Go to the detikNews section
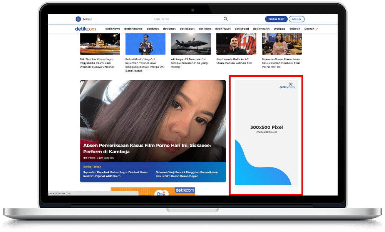385x232 pixels. (113, 29)
